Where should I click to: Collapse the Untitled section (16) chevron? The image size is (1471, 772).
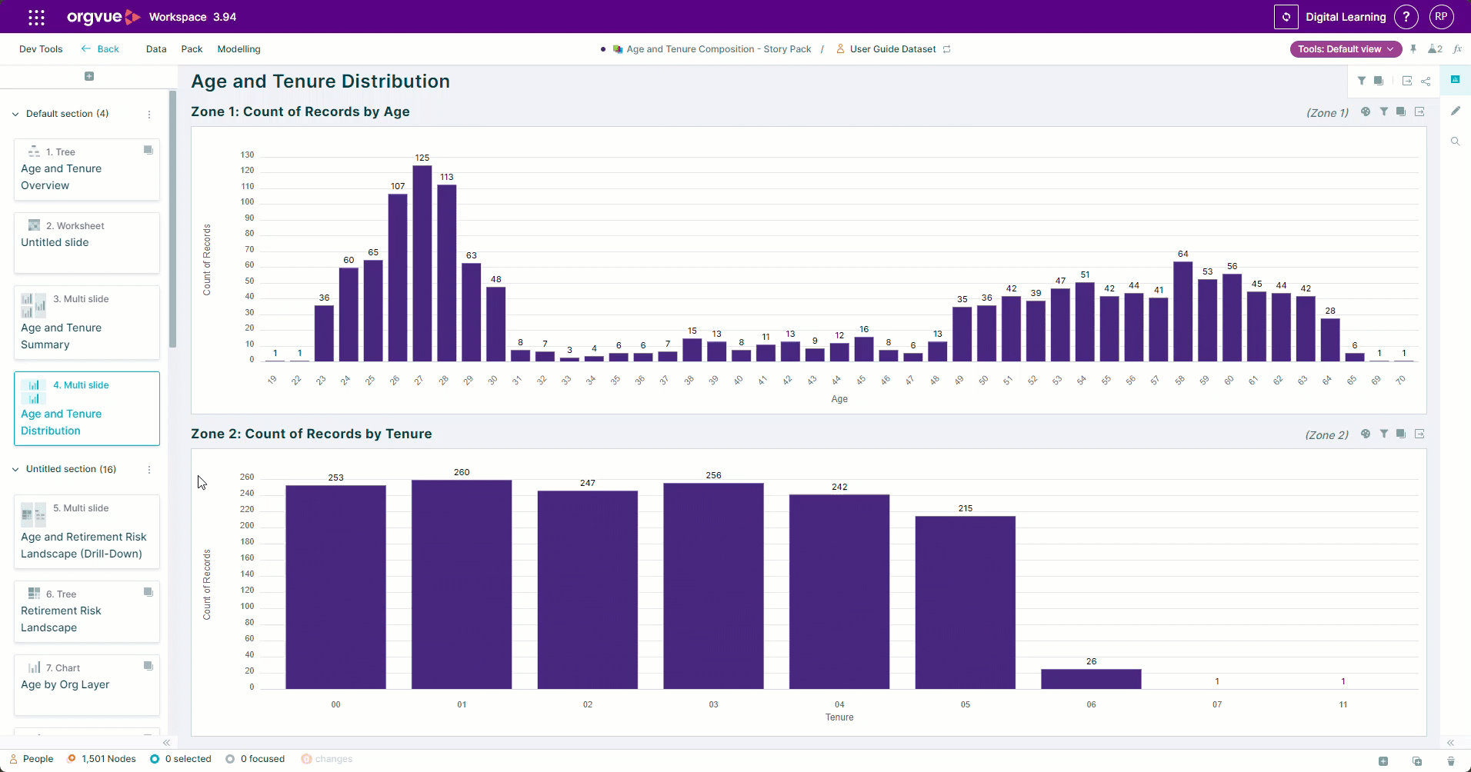15,469
